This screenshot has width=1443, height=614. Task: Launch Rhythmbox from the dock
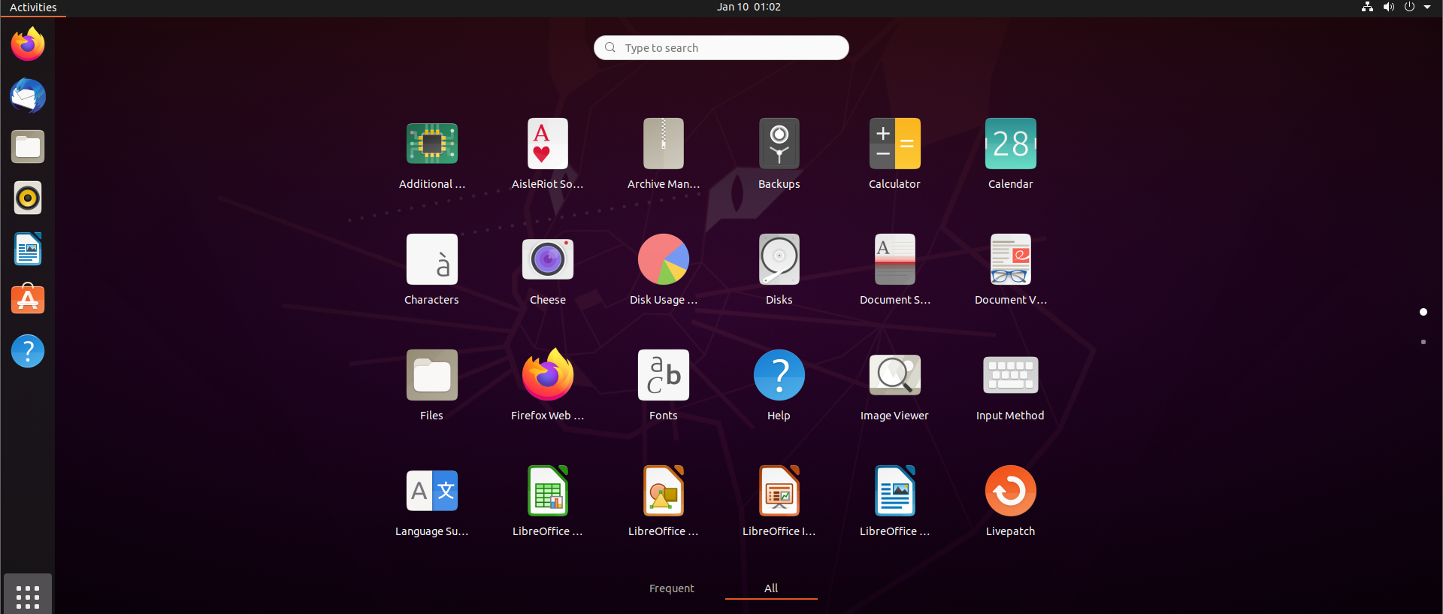point(28,198)
